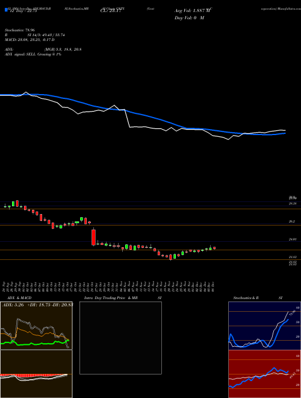Click the Intra Day Trading Price & MRSI title
301x398 pixels.
click(x=123, y=298)
